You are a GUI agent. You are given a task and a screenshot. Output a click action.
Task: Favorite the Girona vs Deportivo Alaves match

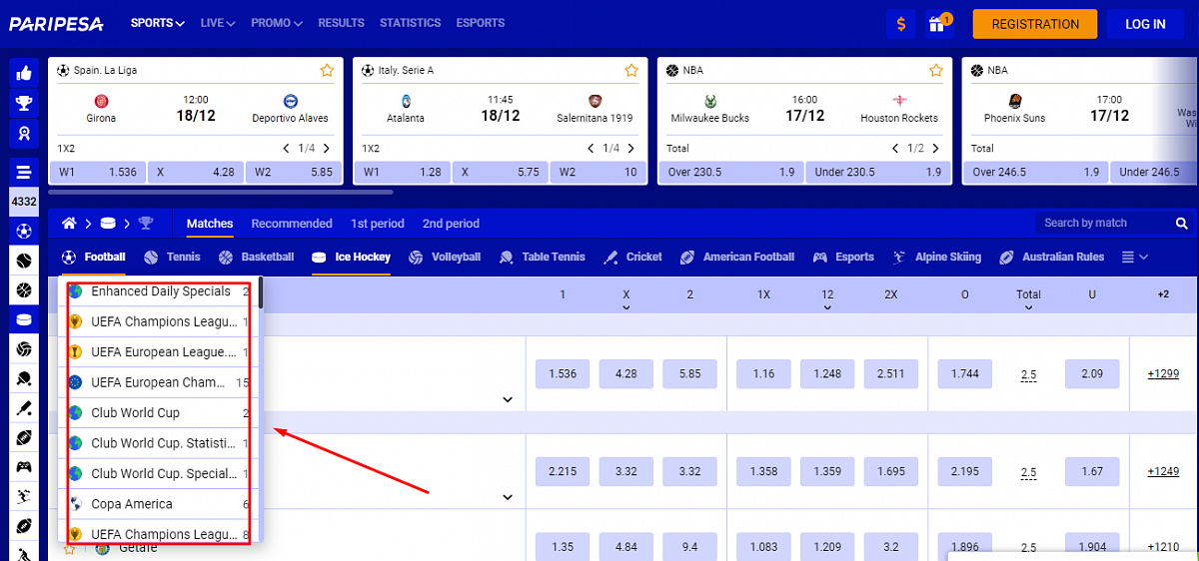(327, 71)
